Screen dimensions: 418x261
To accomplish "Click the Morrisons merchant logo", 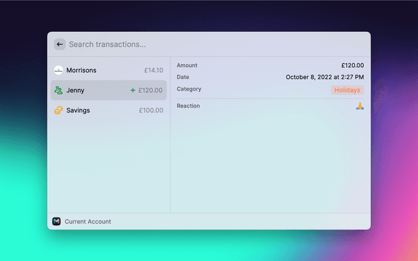I will tap(58, 70).
